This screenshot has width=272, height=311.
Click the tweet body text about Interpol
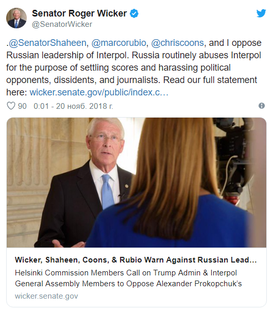point(134,68)
